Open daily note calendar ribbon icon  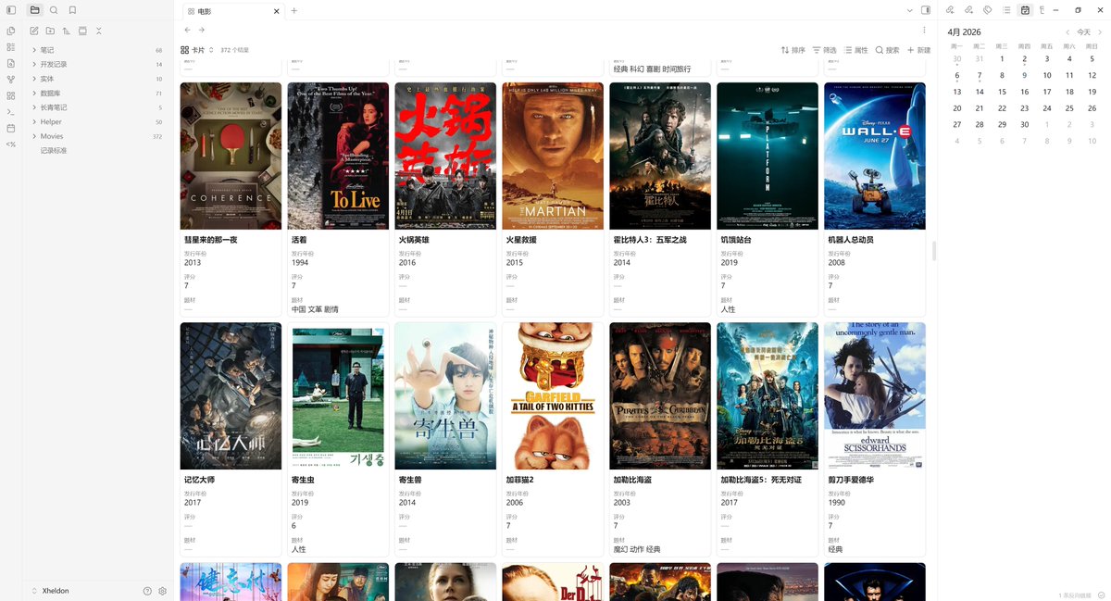tap(11, 128)
